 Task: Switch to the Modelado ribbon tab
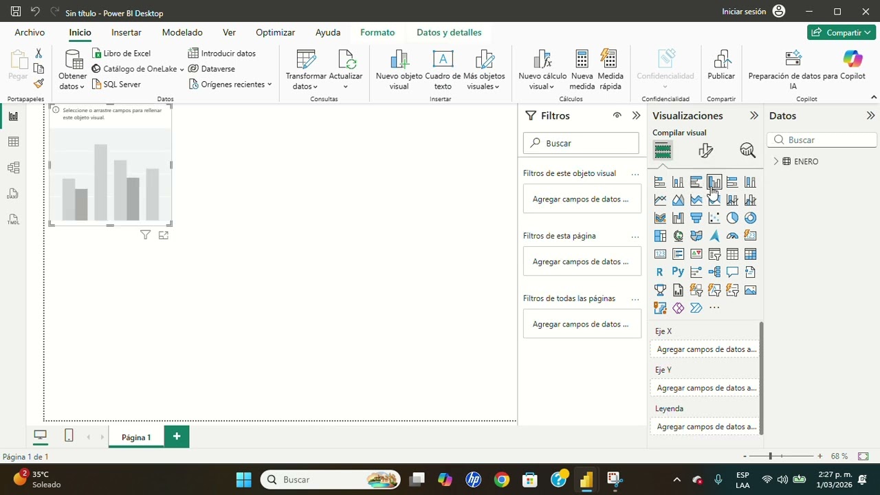pos(182,32)
